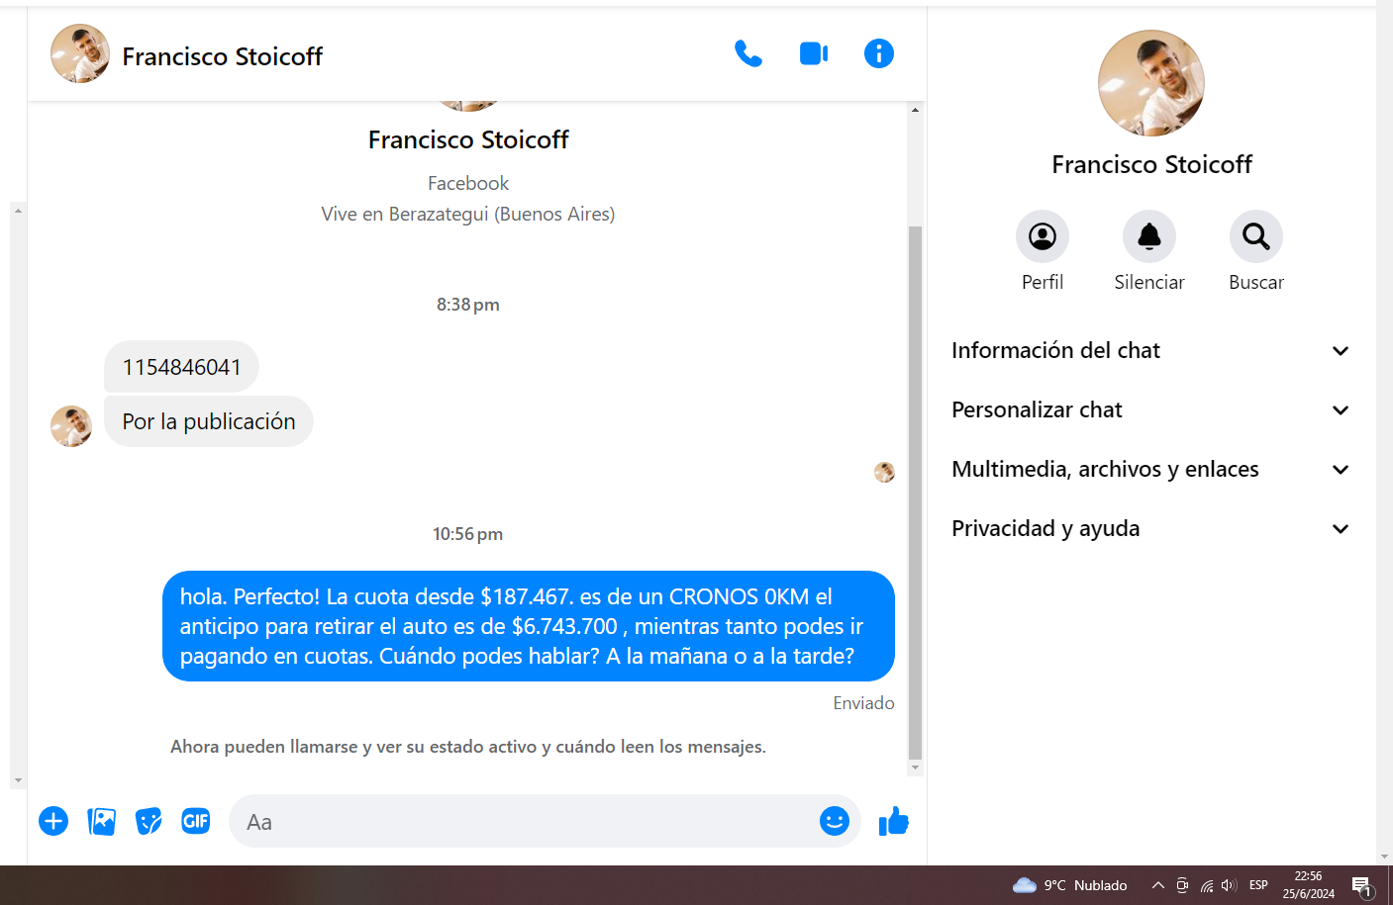1393x905 pixels.
Task: Open the GIF picker
Action: [196, 821]
